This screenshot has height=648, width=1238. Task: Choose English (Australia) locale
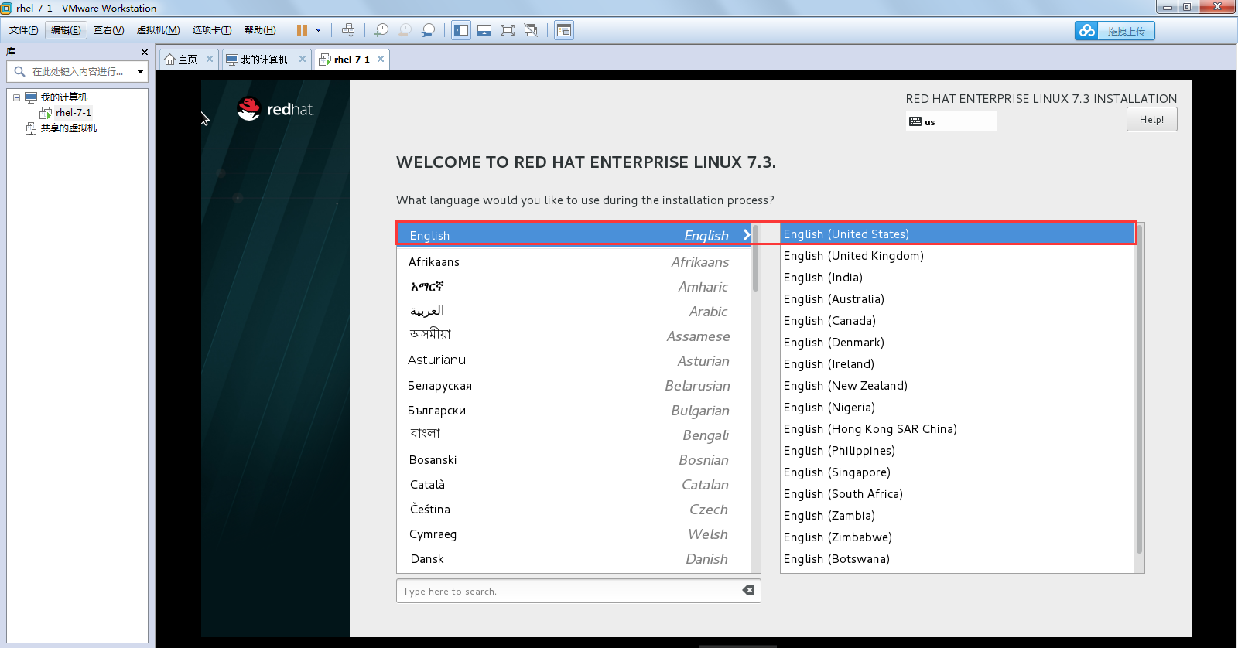click(958, 299)
